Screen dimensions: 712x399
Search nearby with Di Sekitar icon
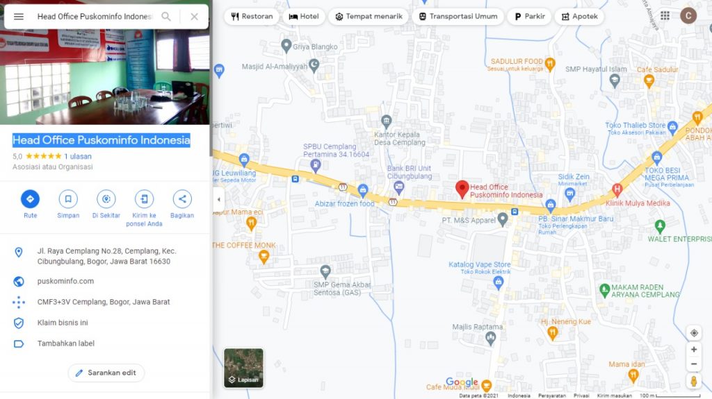click(x=106, y=198)
